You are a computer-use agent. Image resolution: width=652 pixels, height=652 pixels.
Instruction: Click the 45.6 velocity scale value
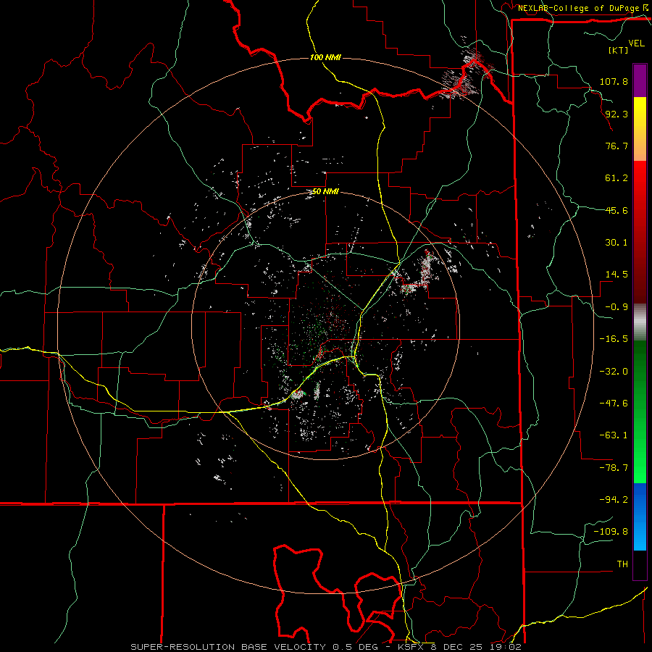tap(617, 210)
